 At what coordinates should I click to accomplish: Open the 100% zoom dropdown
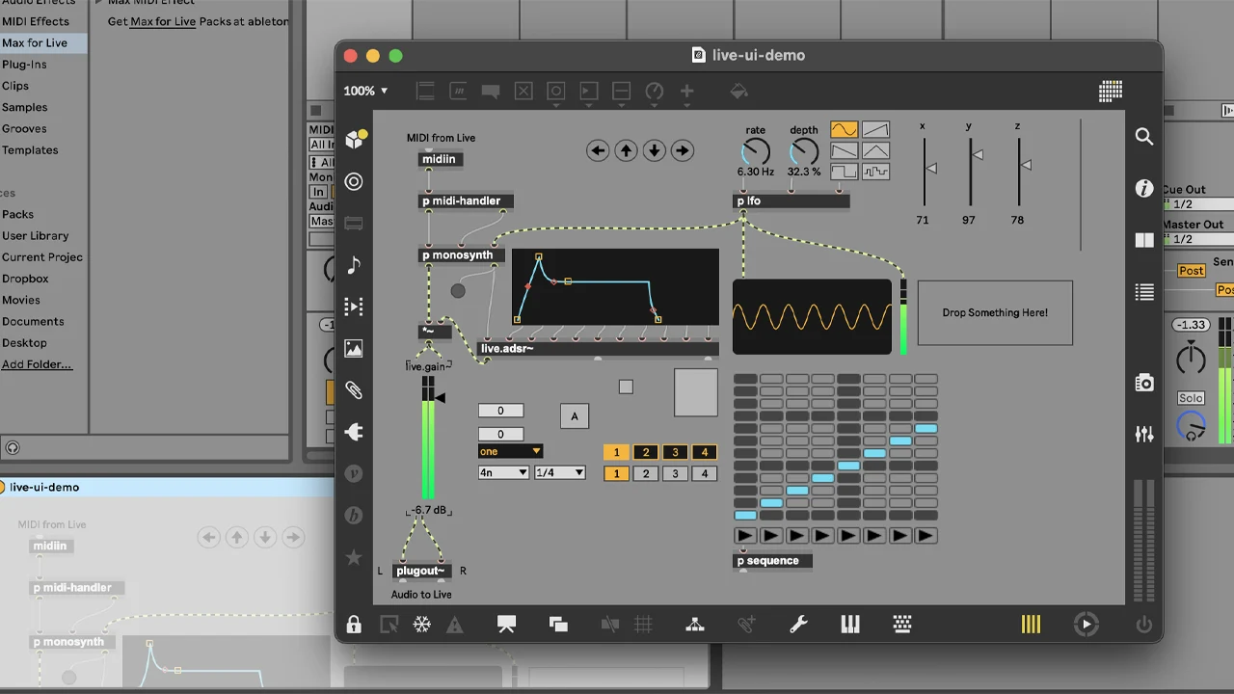(365, 91)
